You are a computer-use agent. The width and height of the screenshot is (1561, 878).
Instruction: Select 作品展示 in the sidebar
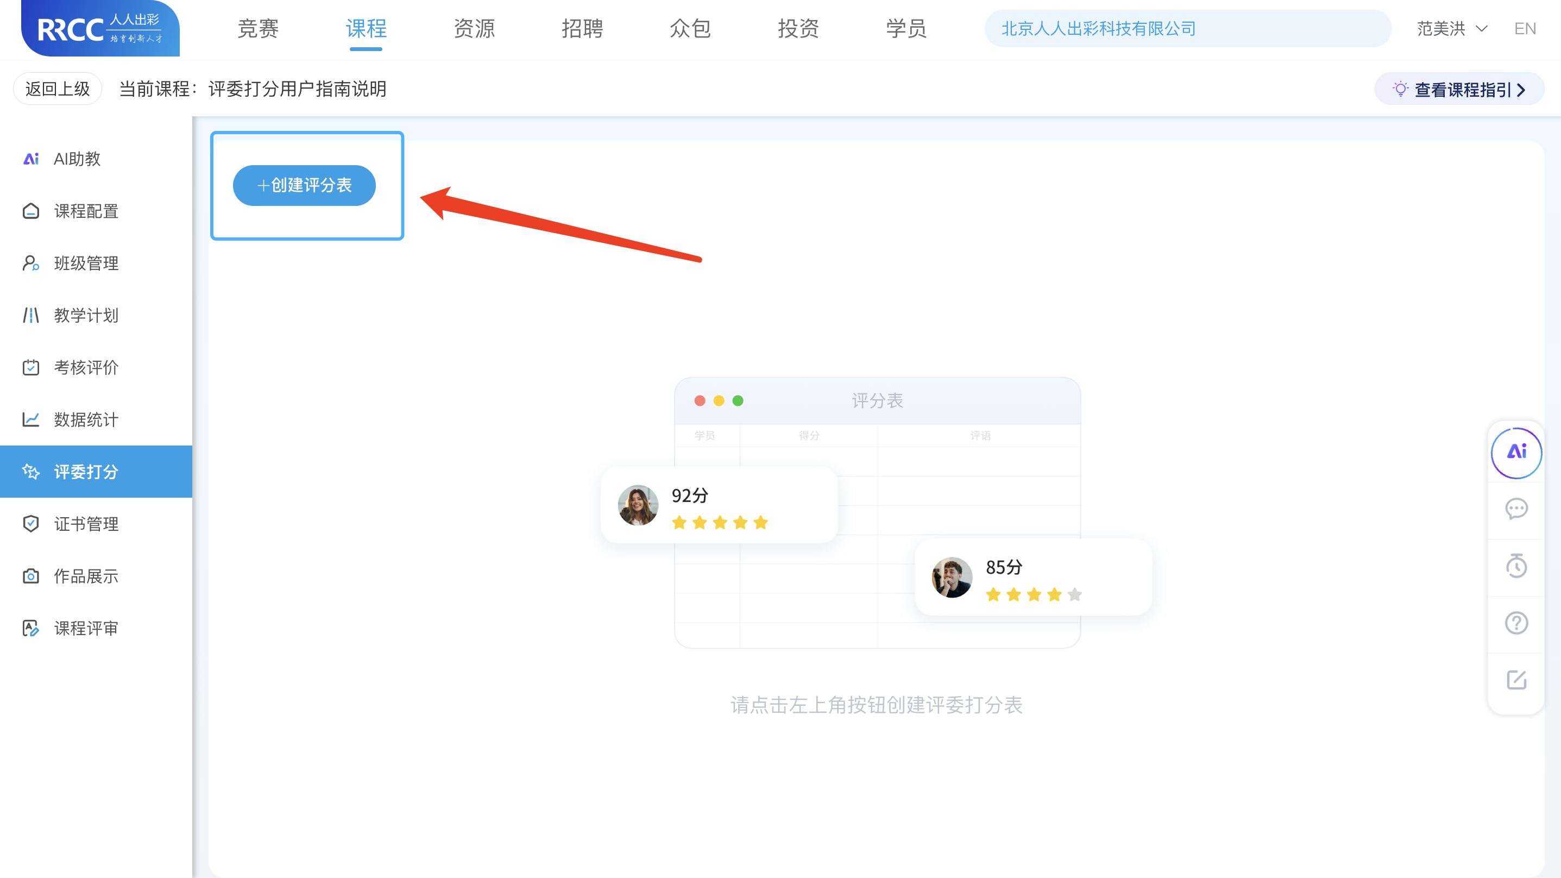point(96,576)
